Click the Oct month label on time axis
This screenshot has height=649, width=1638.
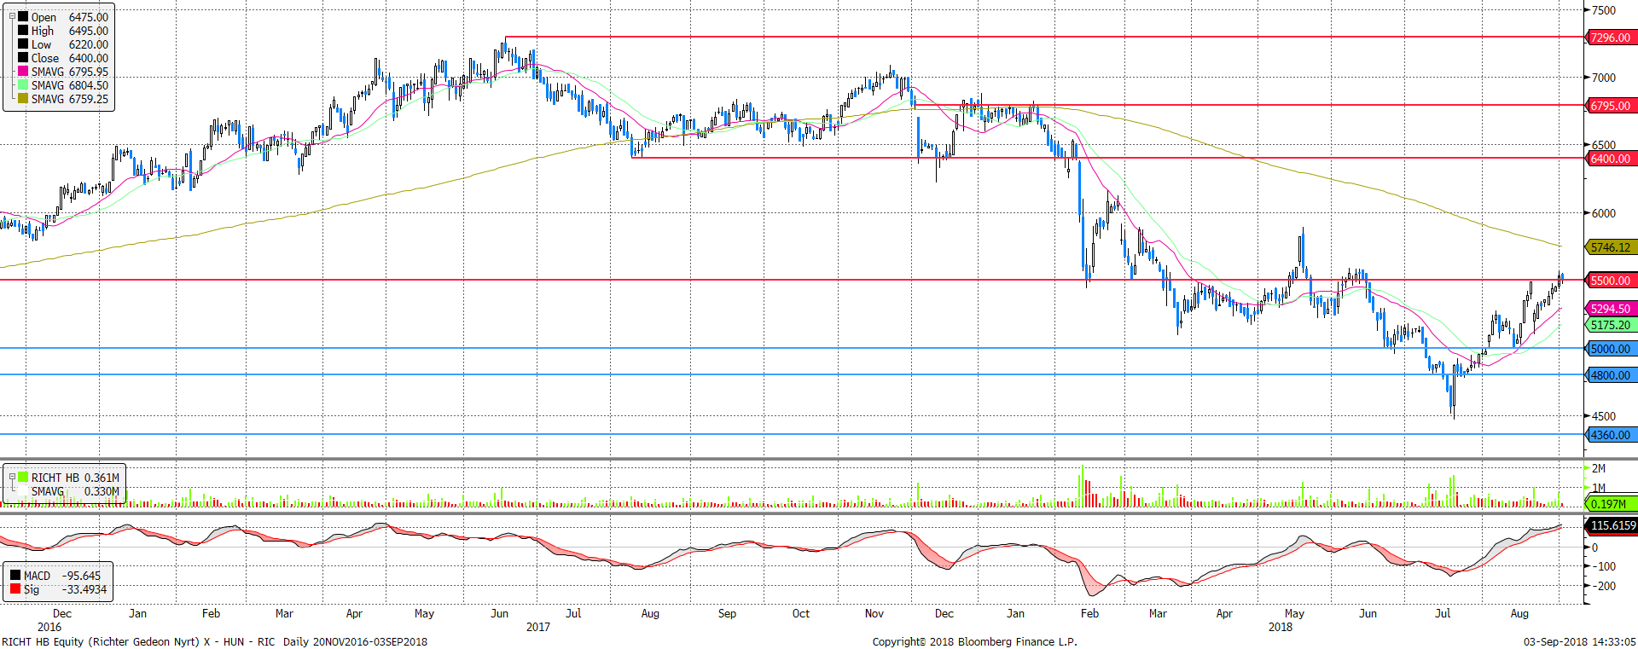tap(800, 613)
